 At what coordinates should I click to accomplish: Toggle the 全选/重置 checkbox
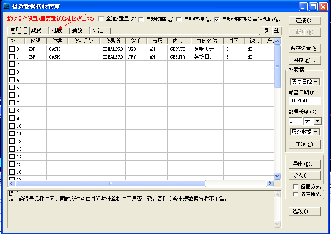pyautogui.click(x=101, y=19)
